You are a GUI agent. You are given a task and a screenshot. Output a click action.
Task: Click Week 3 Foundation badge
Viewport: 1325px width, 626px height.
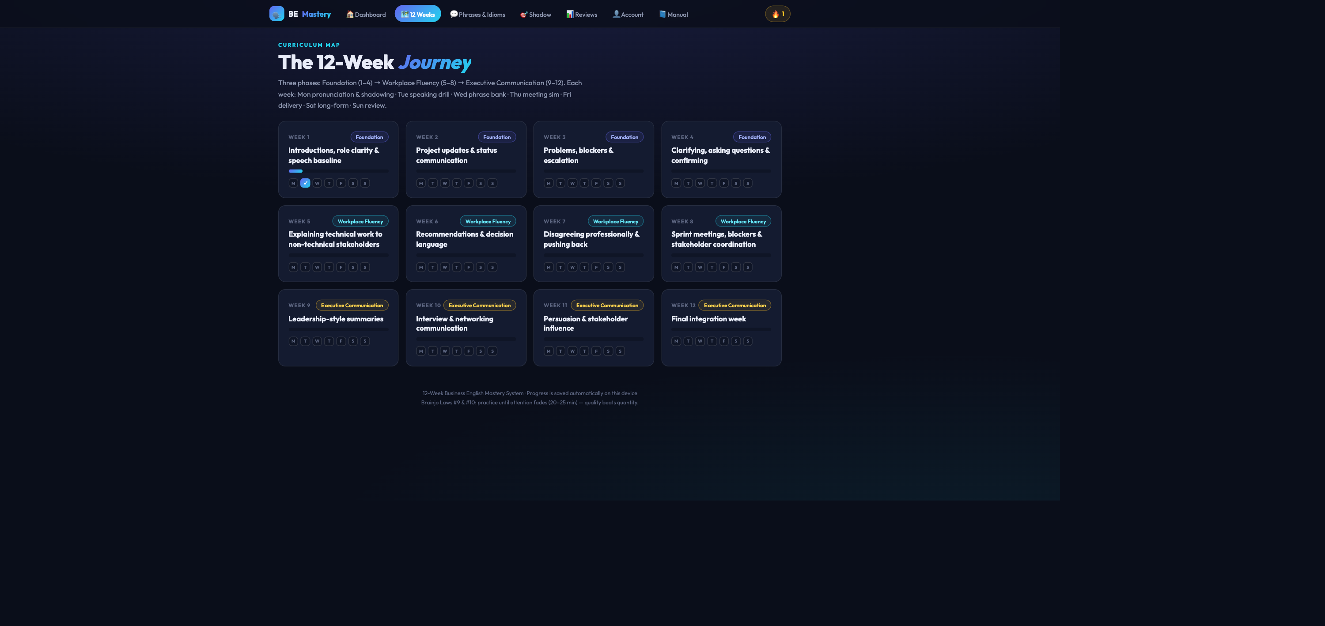click(x=625, y=137)
